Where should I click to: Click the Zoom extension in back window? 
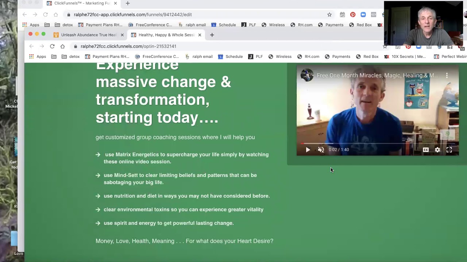[363, 15]
